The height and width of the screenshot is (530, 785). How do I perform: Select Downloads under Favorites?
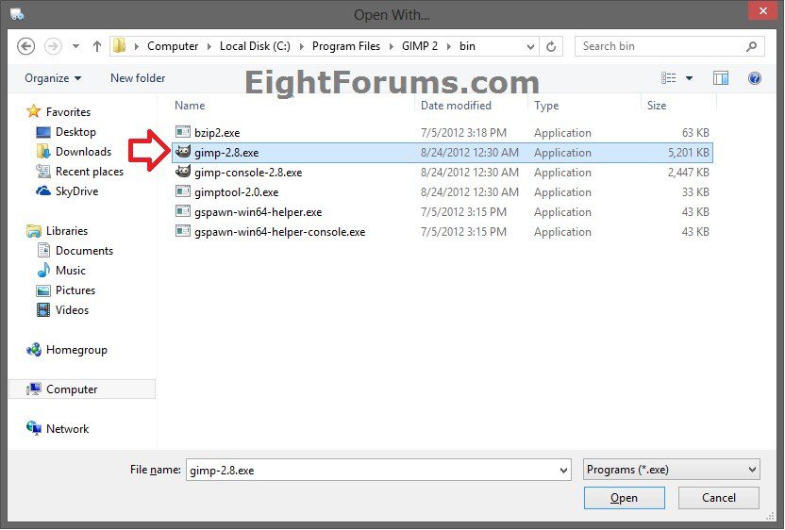click(x=83, y=152)
